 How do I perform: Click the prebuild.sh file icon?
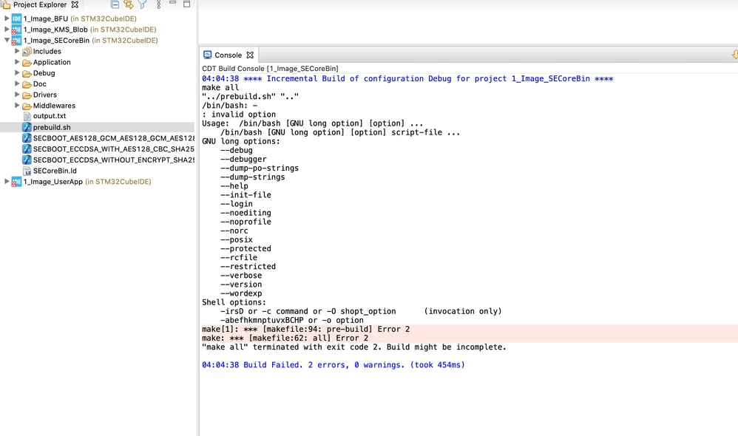coord(27,127)
